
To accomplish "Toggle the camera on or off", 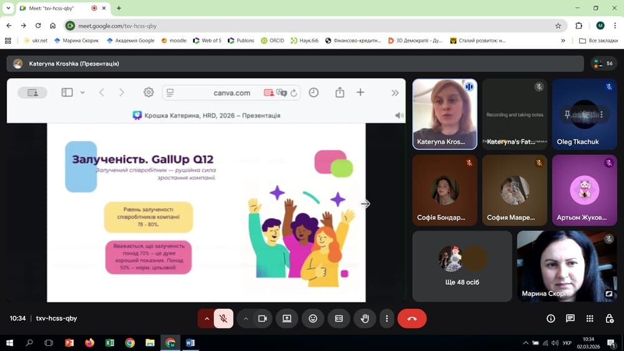I will click(x=262, y=319).
